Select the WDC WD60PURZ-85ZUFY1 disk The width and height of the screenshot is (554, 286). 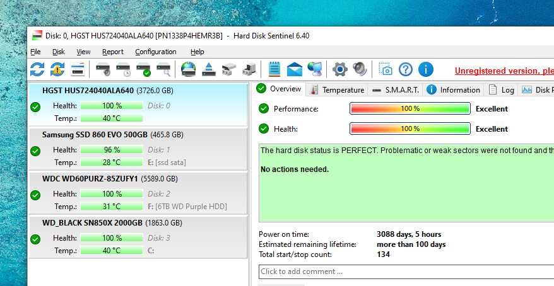click(x=138, y=193)
